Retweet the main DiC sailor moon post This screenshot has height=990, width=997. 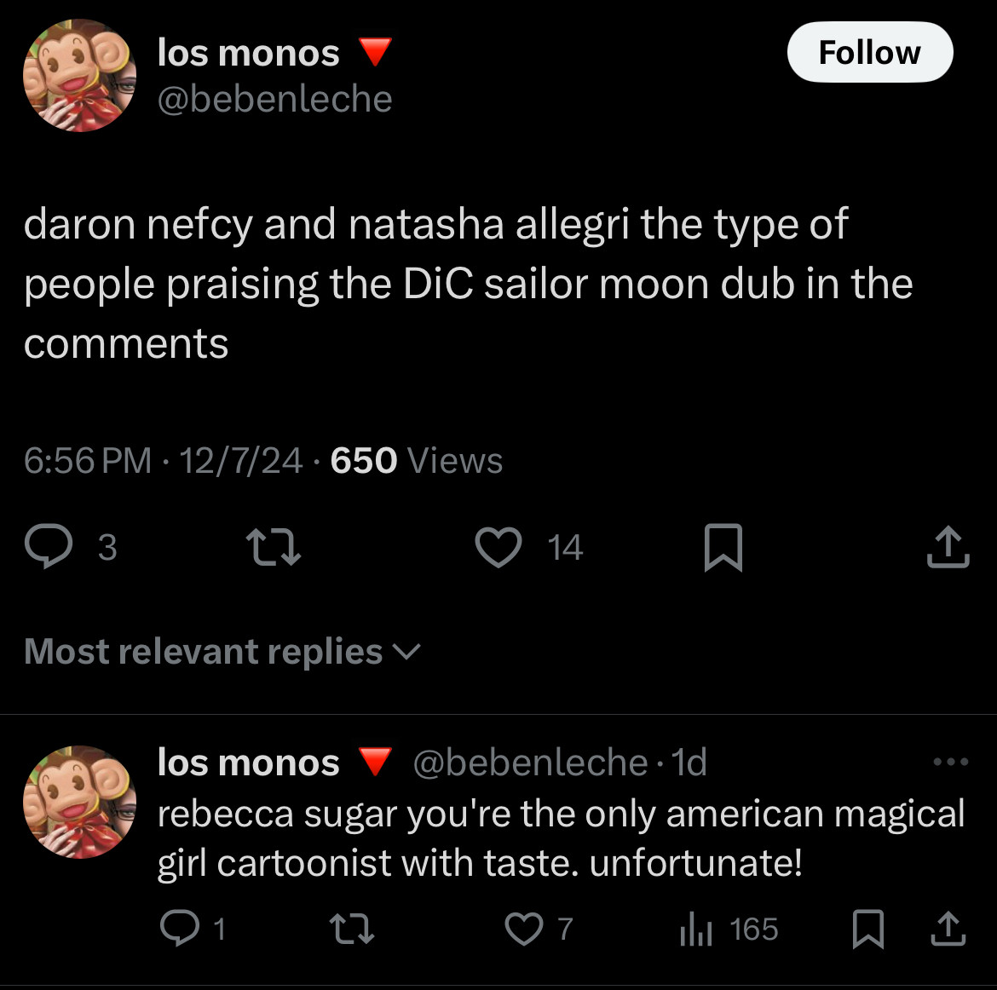[x=274, y=548]
